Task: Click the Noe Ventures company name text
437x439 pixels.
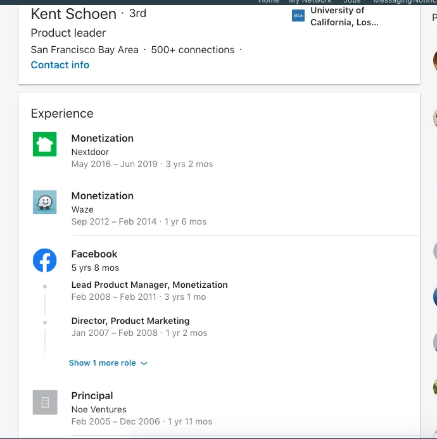Action: 99,410
